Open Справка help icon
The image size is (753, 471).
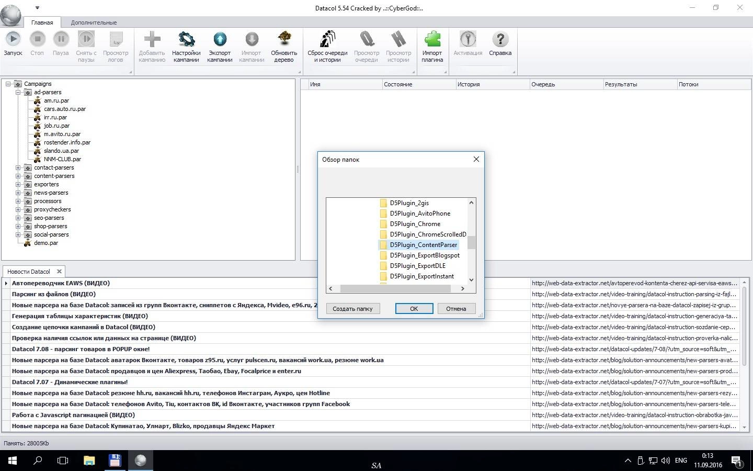[x=500, y=39]
